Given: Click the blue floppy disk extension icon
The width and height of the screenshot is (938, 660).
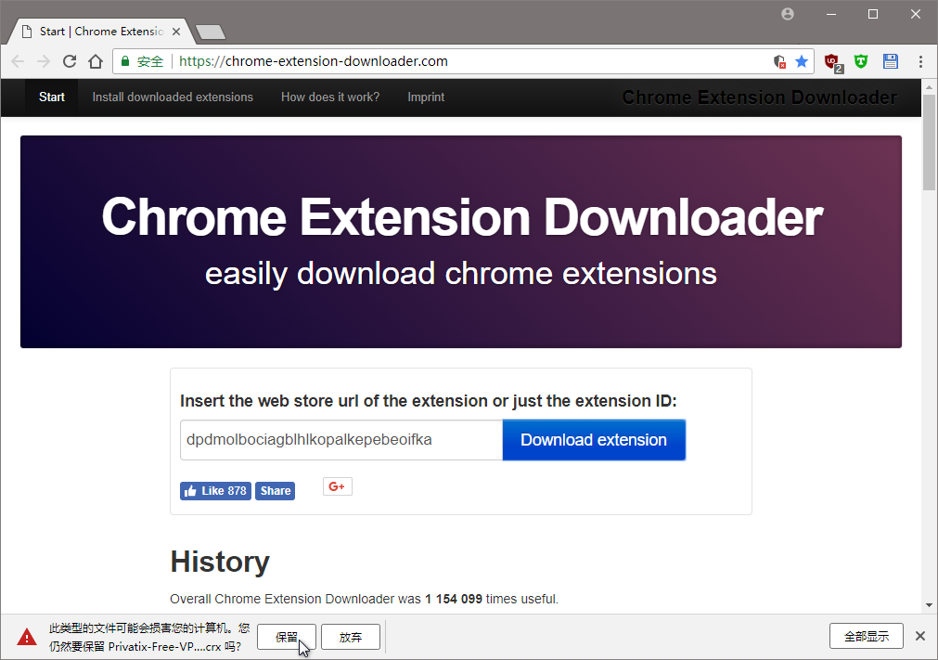Looking at the screenshot, I should [x=891, y=61].
